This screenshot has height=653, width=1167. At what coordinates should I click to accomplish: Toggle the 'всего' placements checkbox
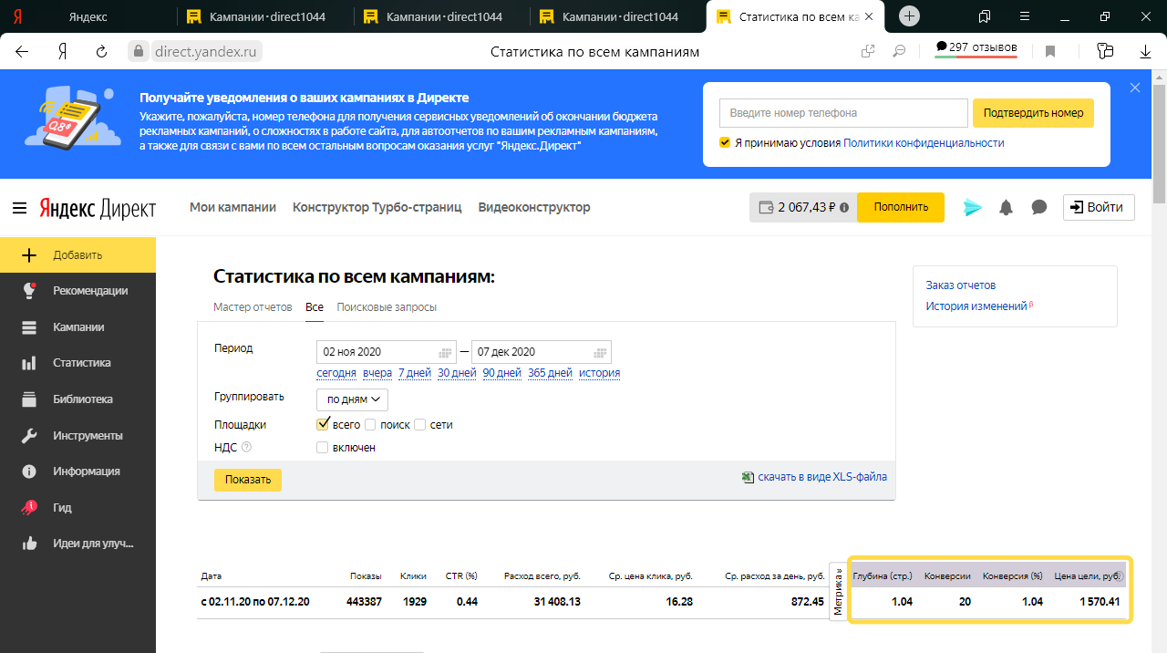tap(322, 424)
